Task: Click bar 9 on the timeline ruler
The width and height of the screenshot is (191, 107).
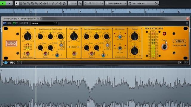Action: click(113, 12)
